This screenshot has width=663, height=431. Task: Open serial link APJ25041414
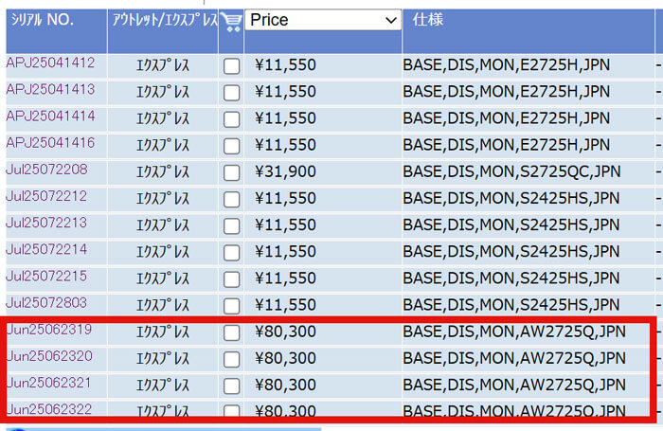[x=50, y=116]
